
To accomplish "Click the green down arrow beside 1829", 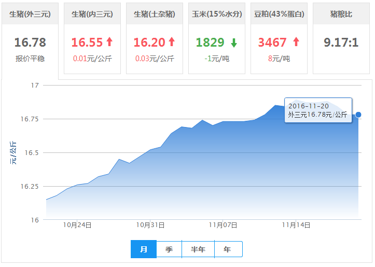I will pyautogui.click(x=233, y=43).
